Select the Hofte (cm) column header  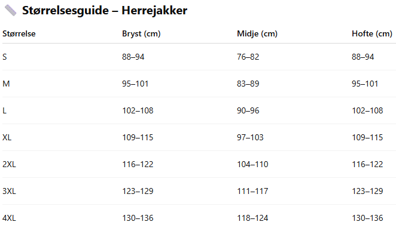tap(372, 33)
